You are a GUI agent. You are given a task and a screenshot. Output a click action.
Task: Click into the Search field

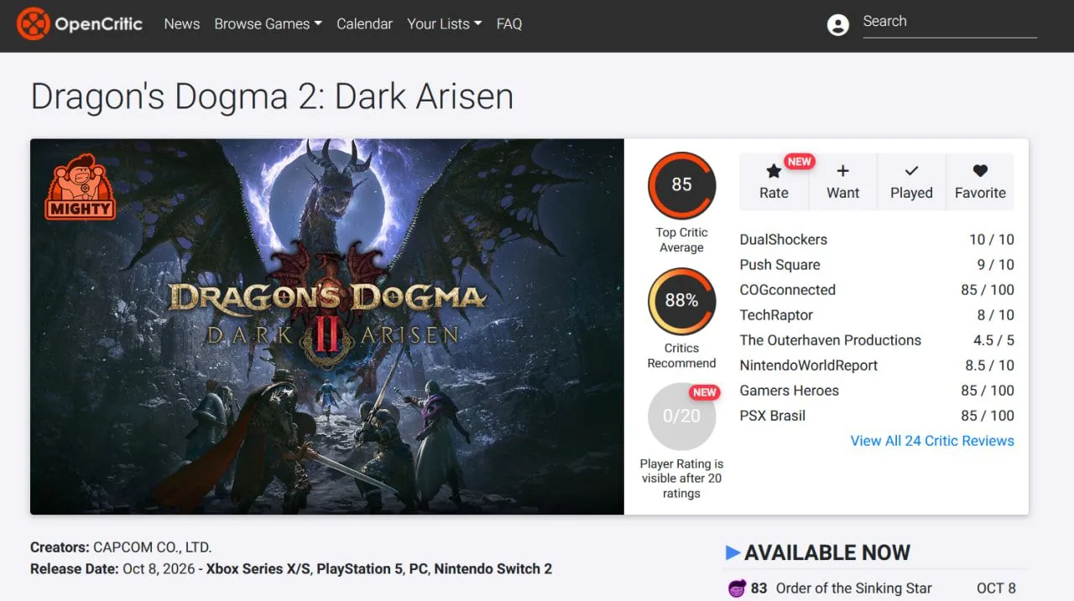click(950, 23)
